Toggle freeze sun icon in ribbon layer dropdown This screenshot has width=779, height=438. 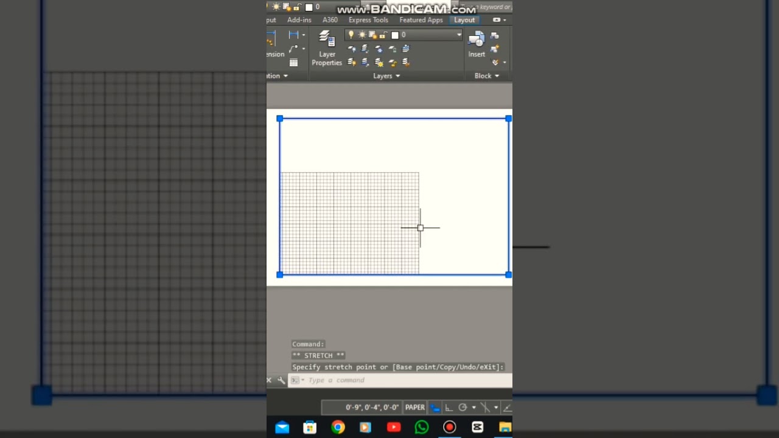[x=362, y=35]
